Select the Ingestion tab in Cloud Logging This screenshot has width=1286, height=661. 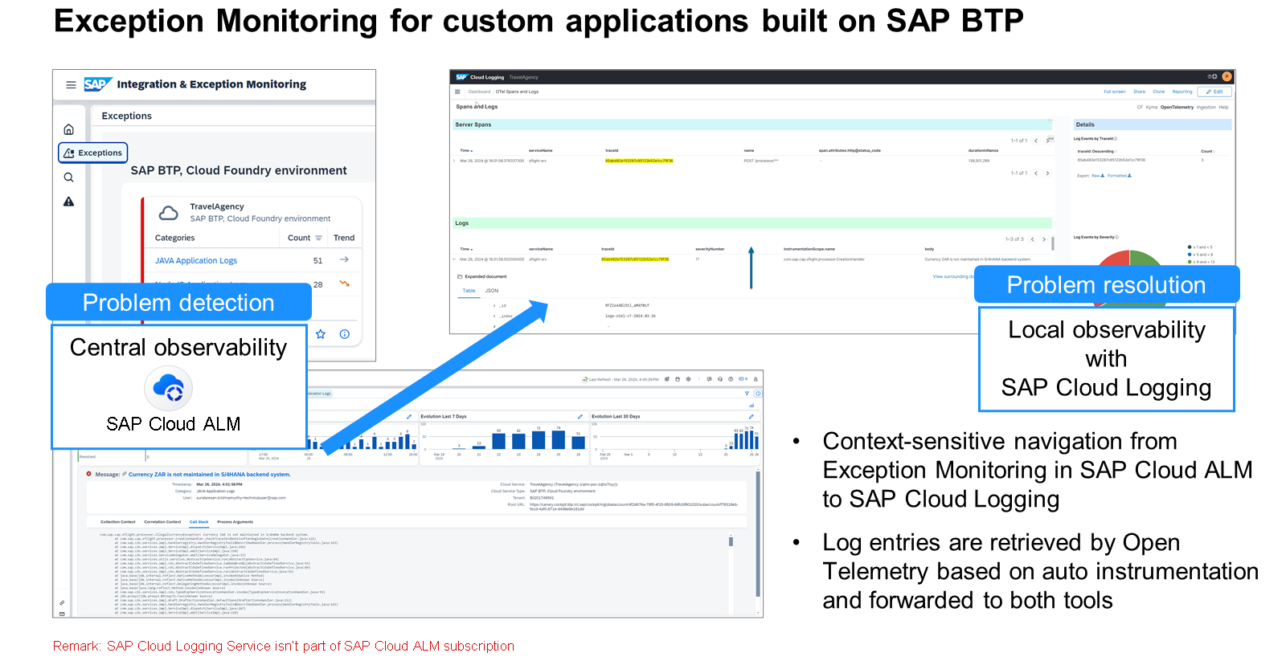tap(1206, 107)
